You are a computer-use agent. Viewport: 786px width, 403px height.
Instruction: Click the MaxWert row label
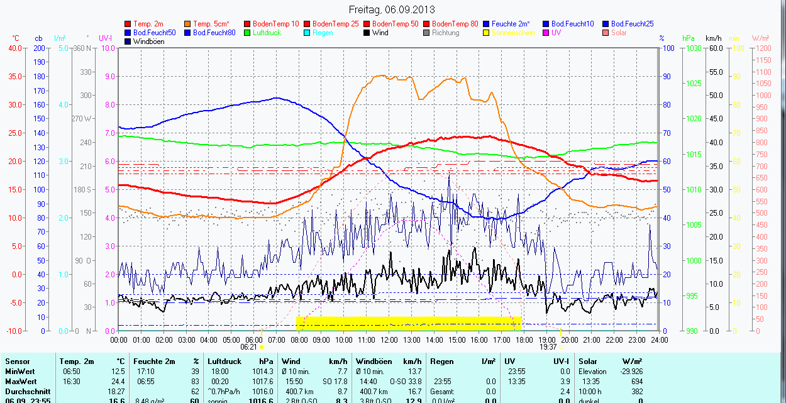pyautogui.click(x=21, y=382)
